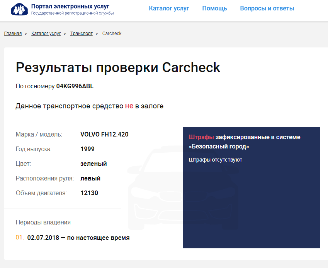The height and width of the screenshot is (268, 328).
Task: Select color value зеленый
Action: click(x=93, y=163)
